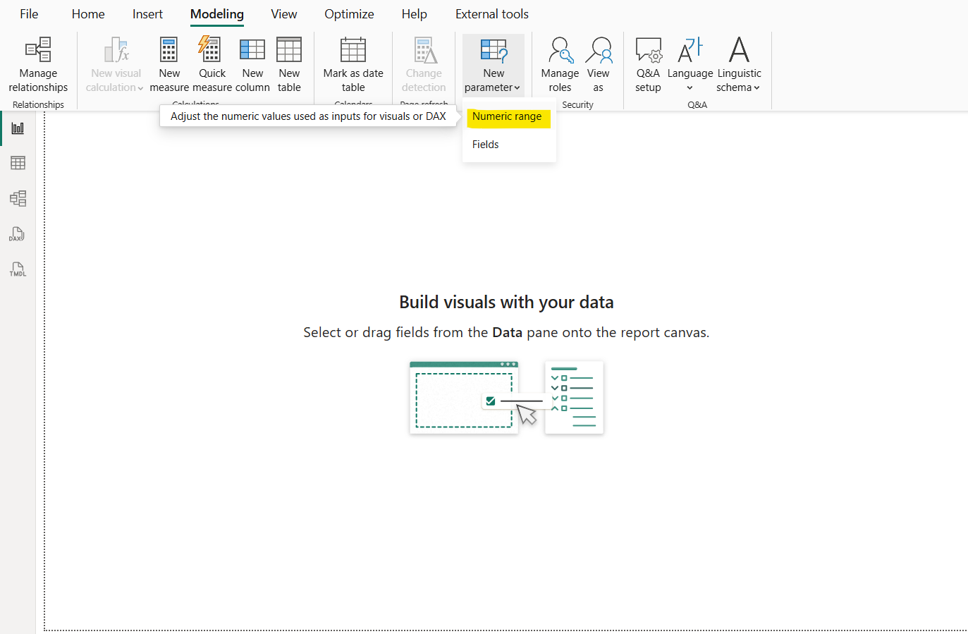The image size is (968, 634).
Task: Create a New measure
Action: coord(169,63)
